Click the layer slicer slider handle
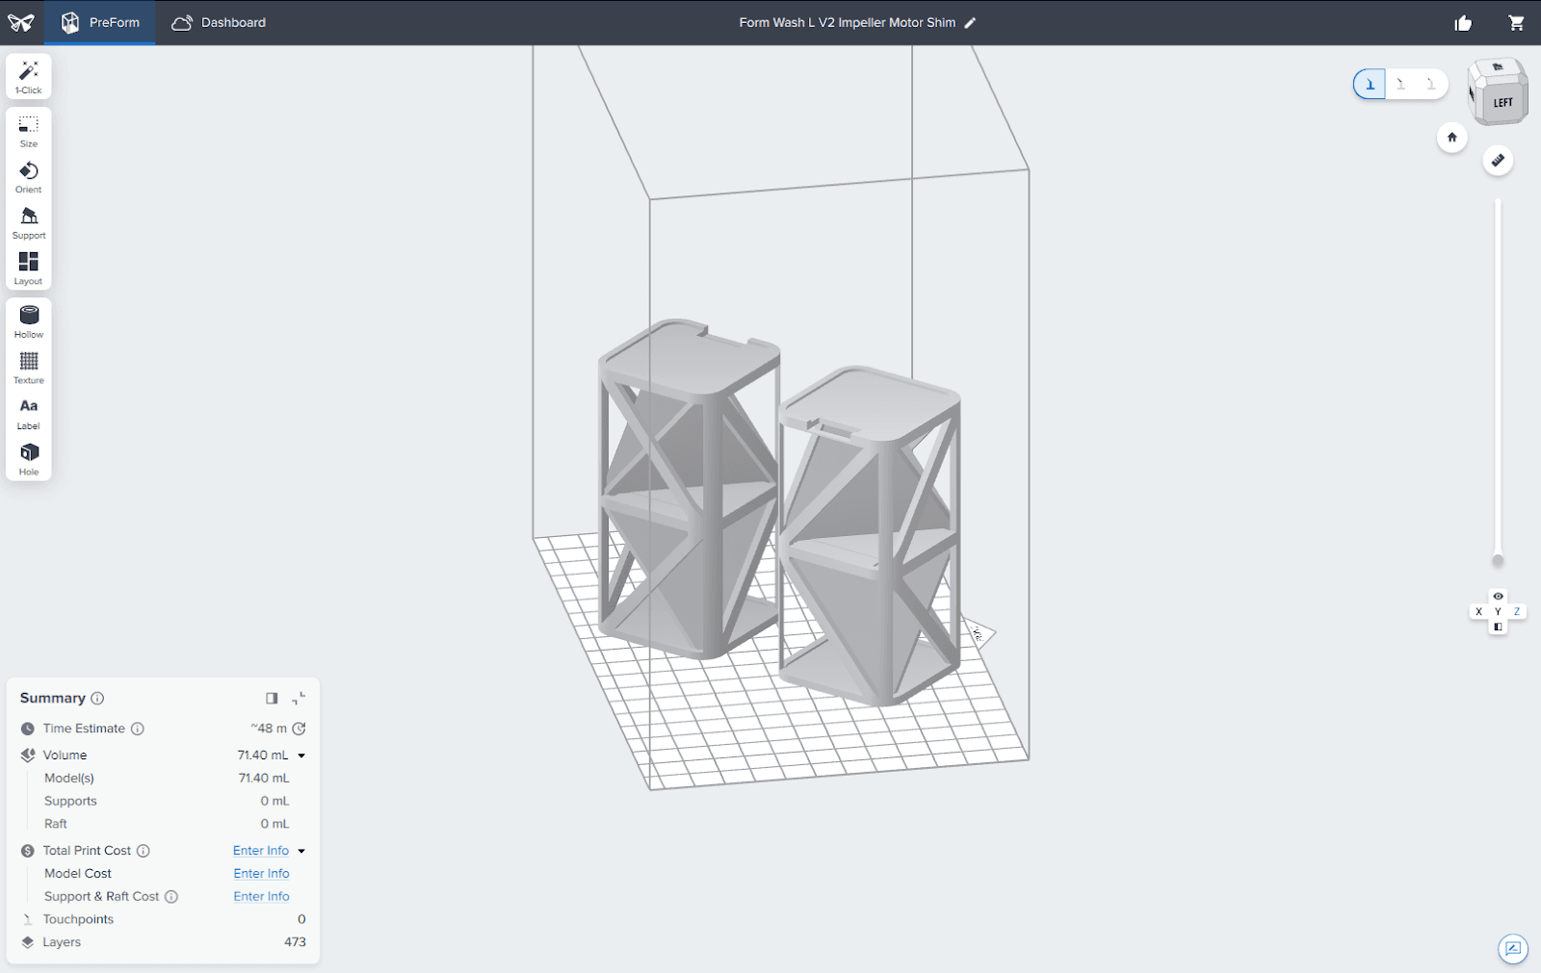This screenshot has height=973, width=1541. coord(1498,560)
